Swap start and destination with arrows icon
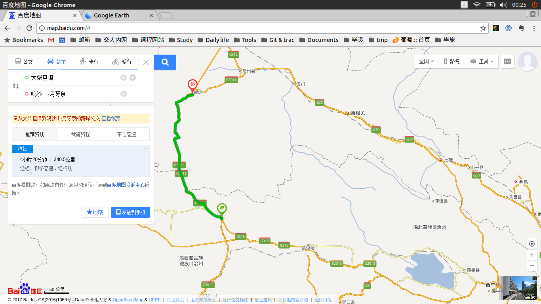This screenshot has height=304, width=541. 16,86
